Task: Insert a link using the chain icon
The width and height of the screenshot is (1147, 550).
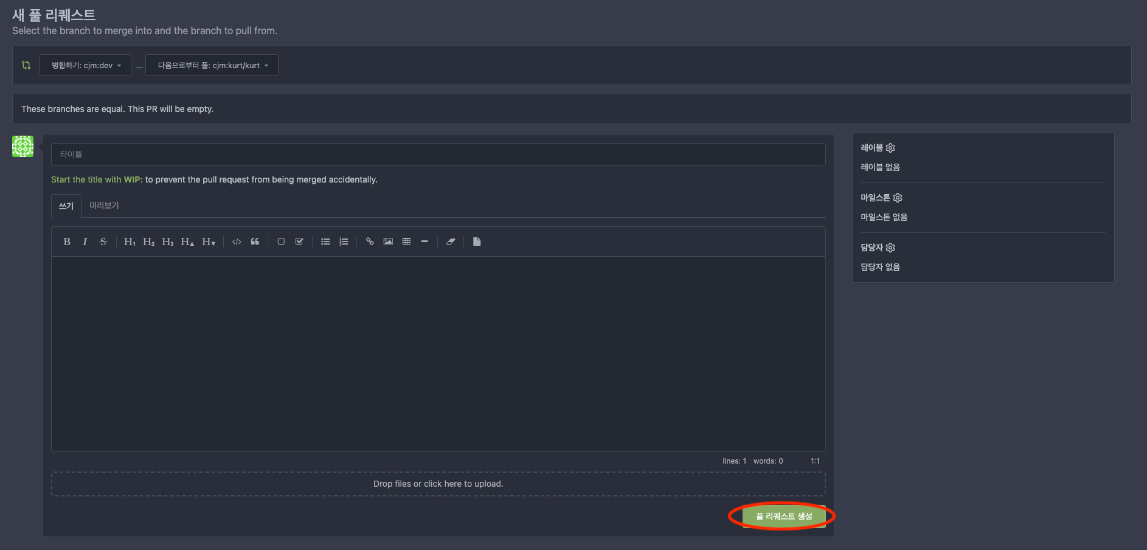Action: click(x=370, y=242)
